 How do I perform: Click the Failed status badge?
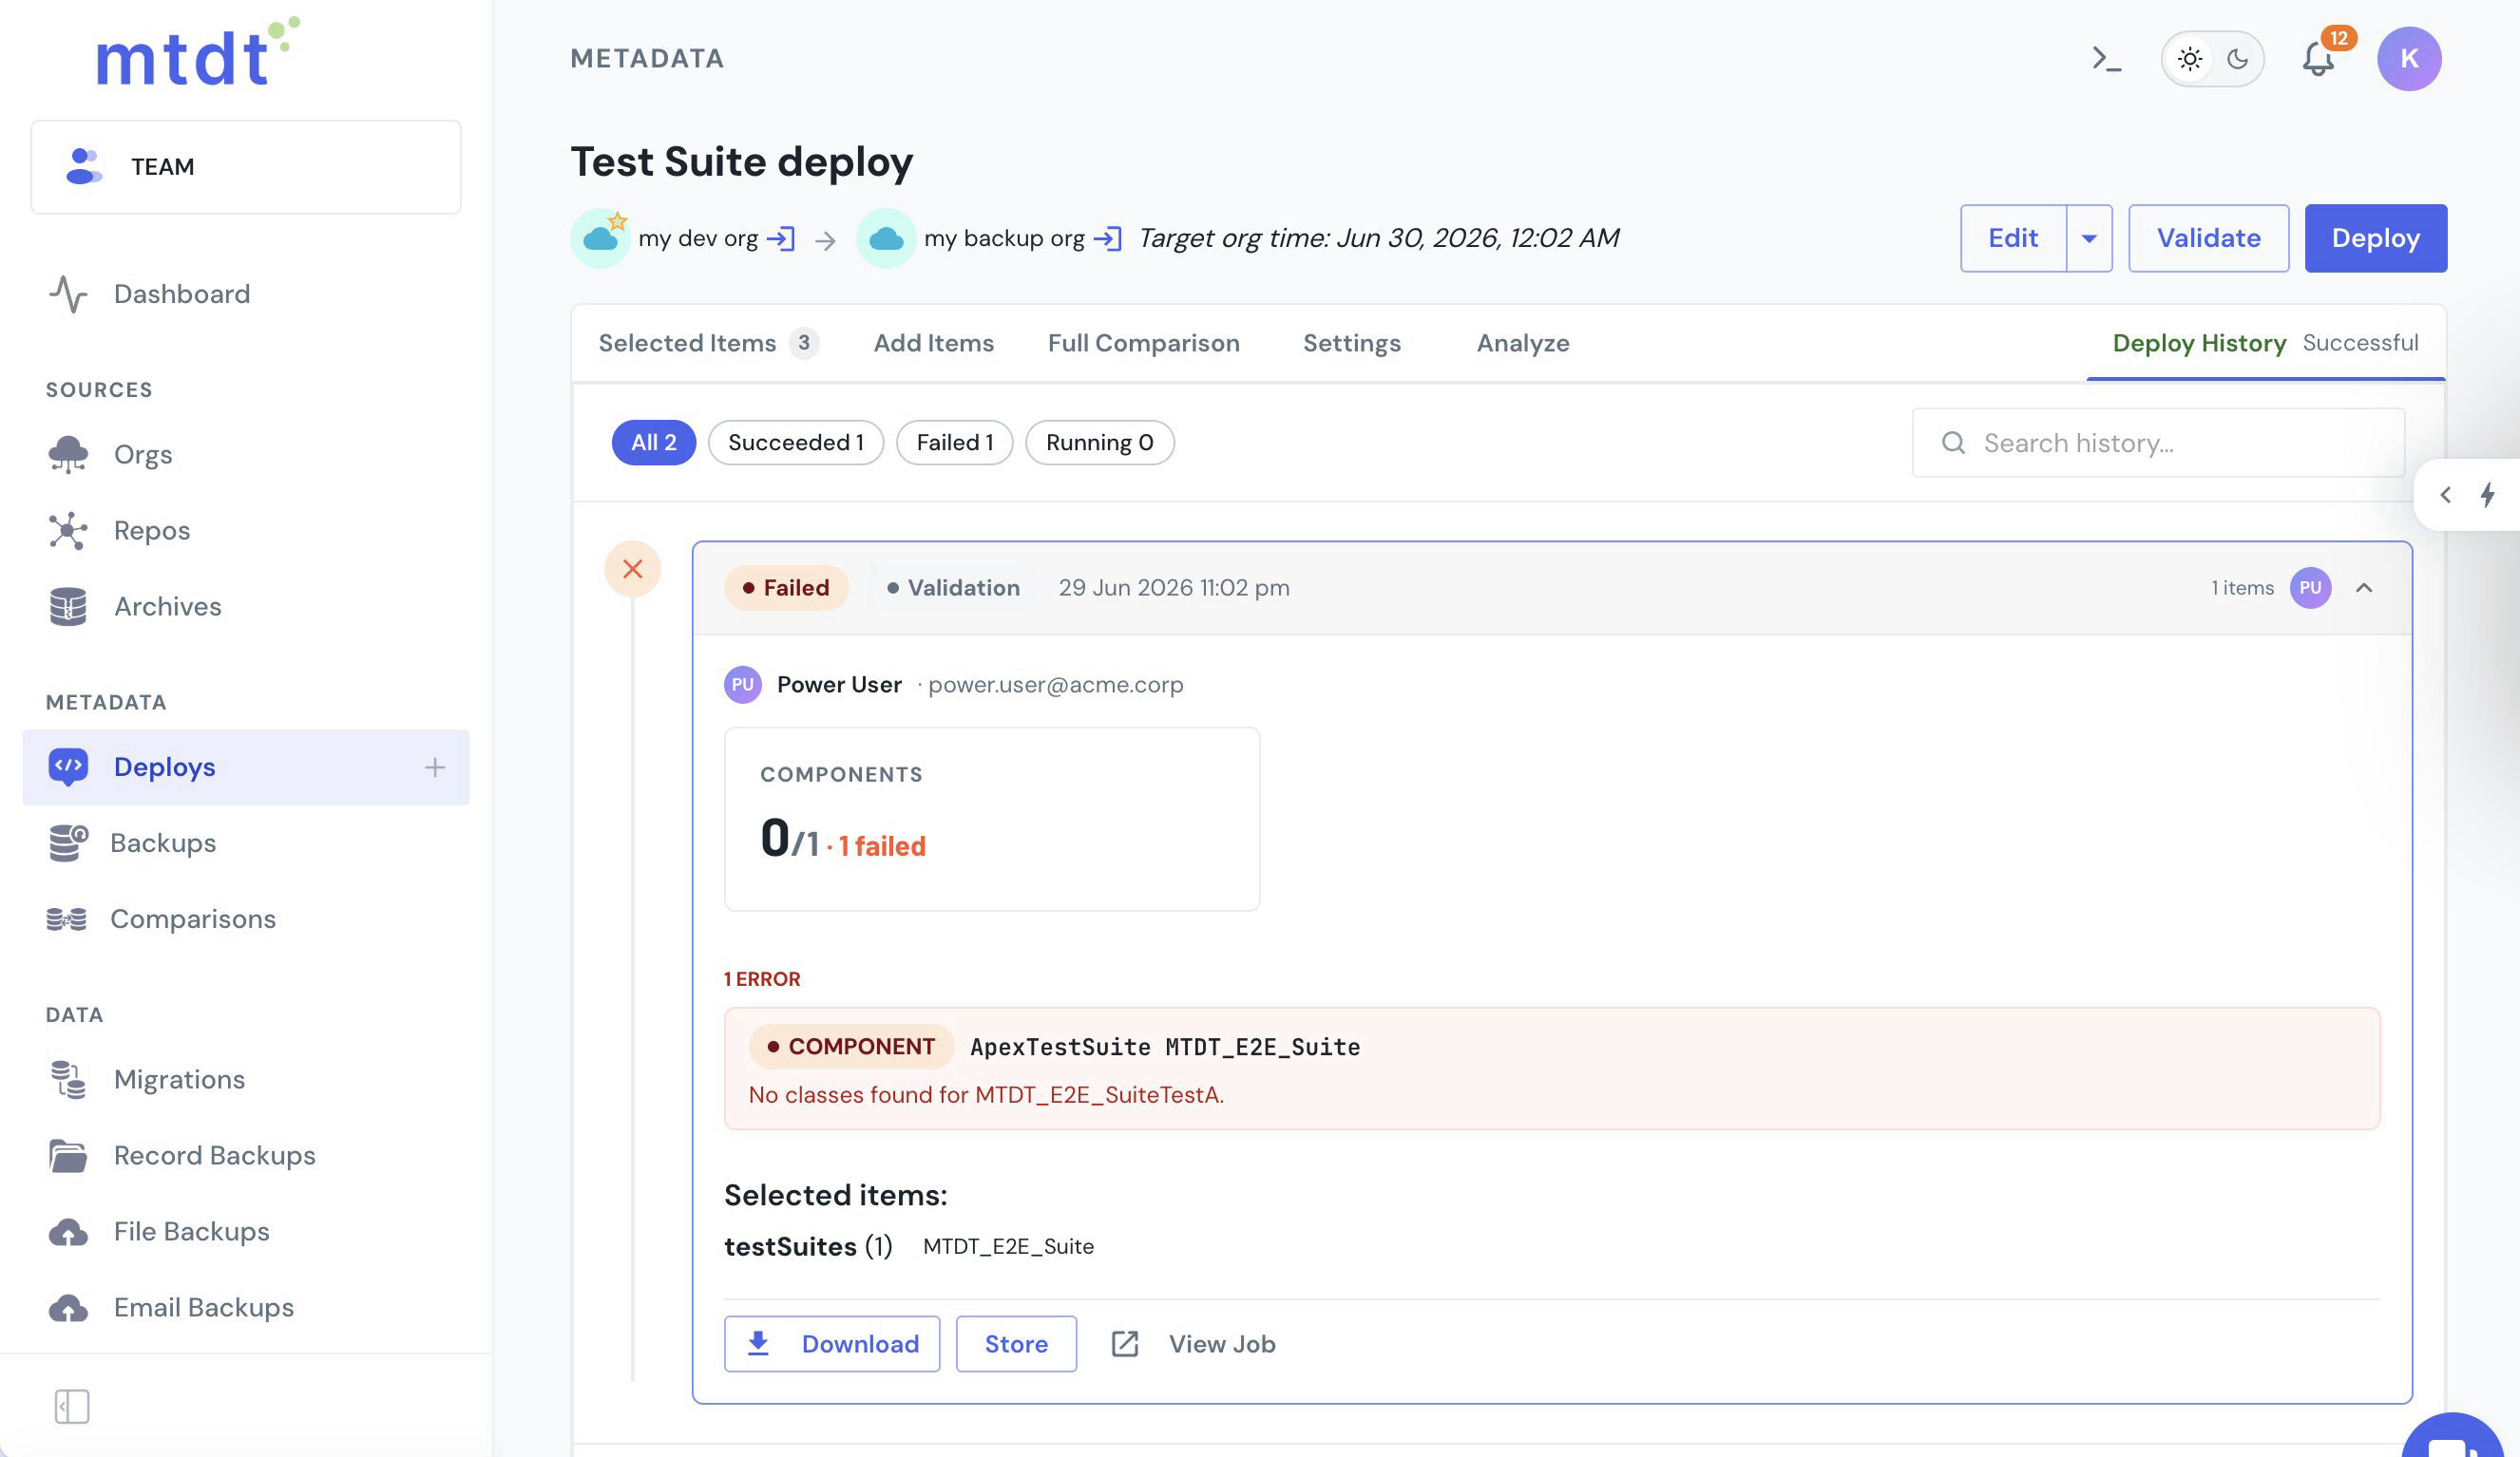(x=785, y=589)
